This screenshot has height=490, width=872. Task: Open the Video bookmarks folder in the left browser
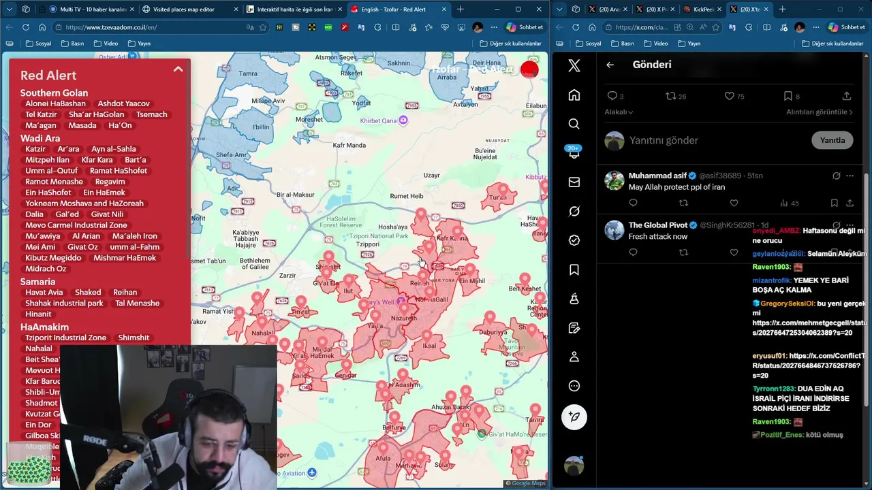(x=105, y=44)
